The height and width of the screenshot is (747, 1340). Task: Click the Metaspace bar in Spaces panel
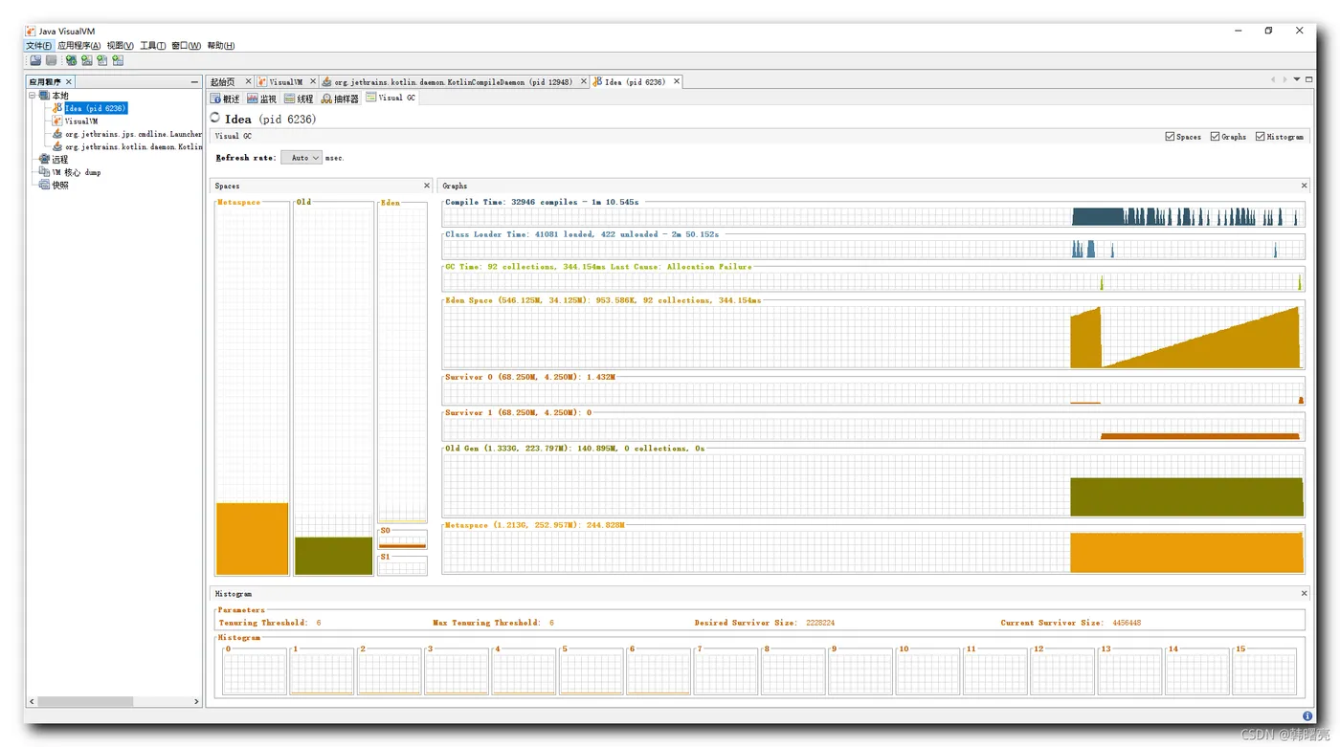pyautogui.click(x=252, y=538)
